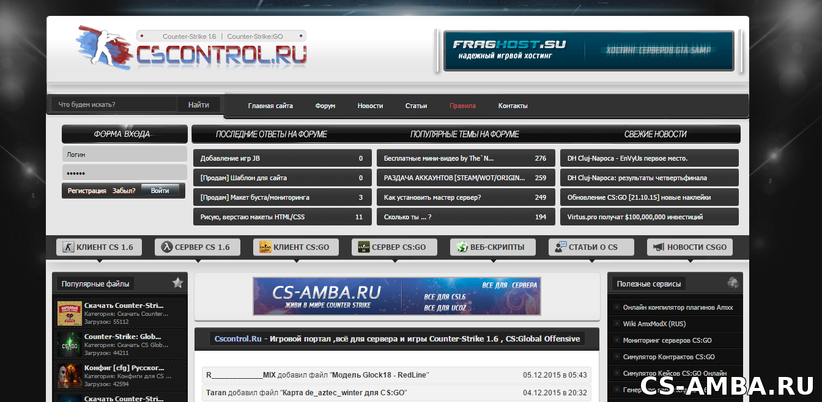The height and width of the screenshot is (402, 822).
Task: Click the reply count '276'
Action: tap(540, 158)
